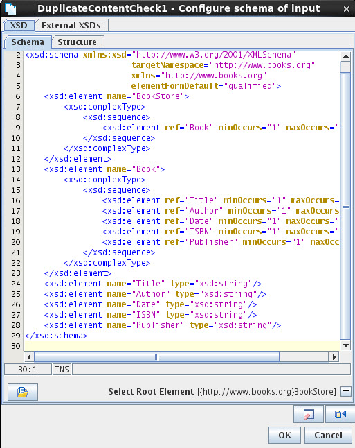Viewport: 355px width, 448px height.
Task: Click the horizontal scrollbar thumb
Action: coord(156,356)
